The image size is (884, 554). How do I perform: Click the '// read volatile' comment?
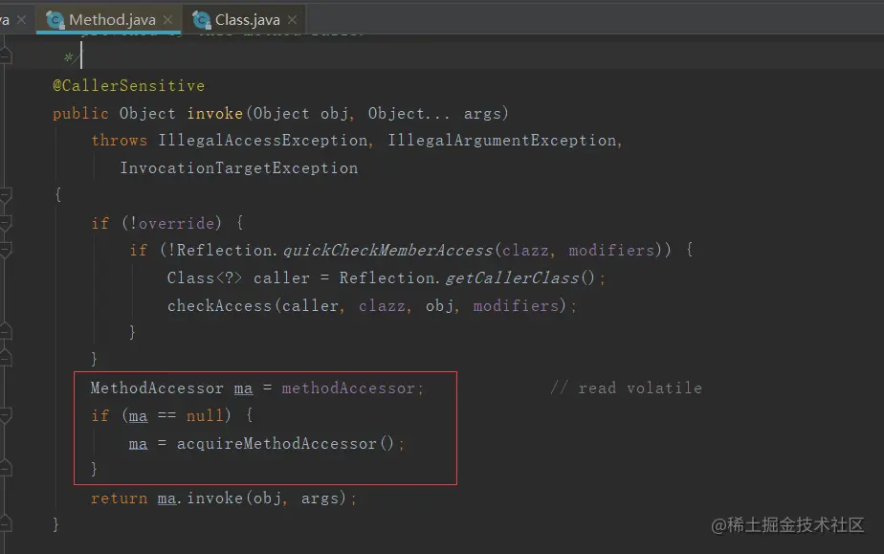pyautogui.click(x=627, y=388)
